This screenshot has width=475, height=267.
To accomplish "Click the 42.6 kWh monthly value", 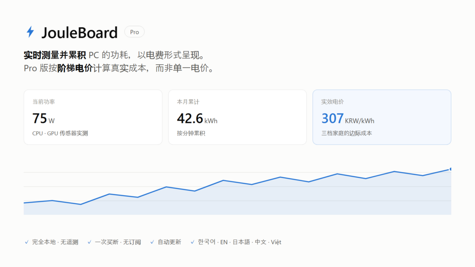I will tap(197, 118).
